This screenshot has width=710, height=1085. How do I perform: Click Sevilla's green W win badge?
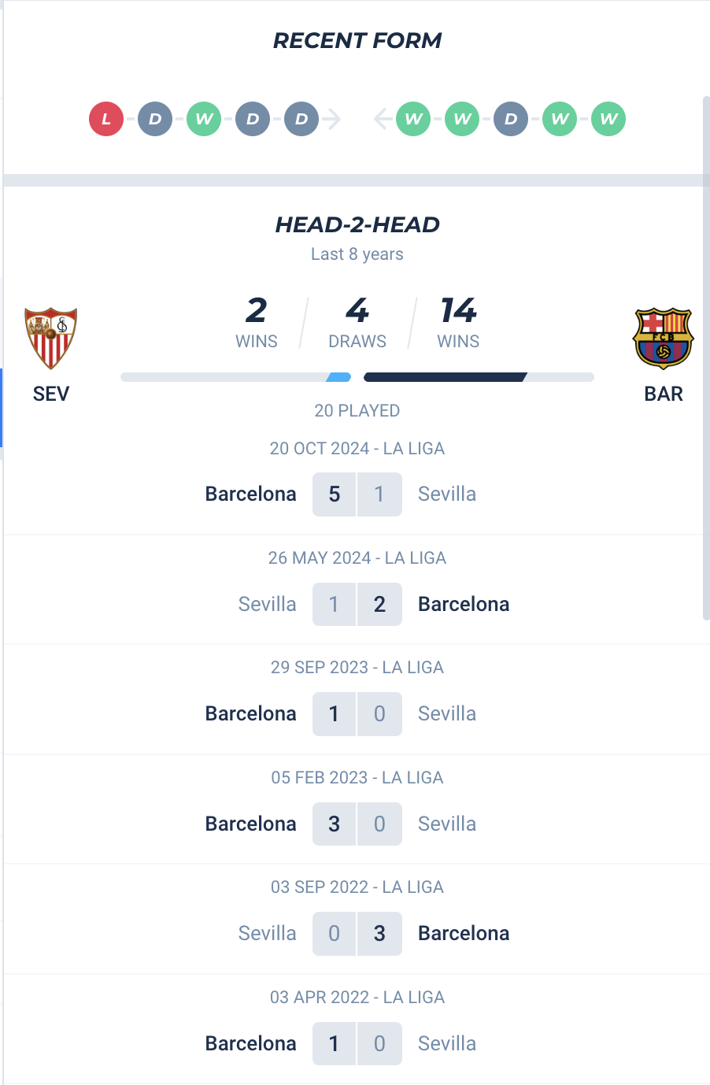(204, 120)
